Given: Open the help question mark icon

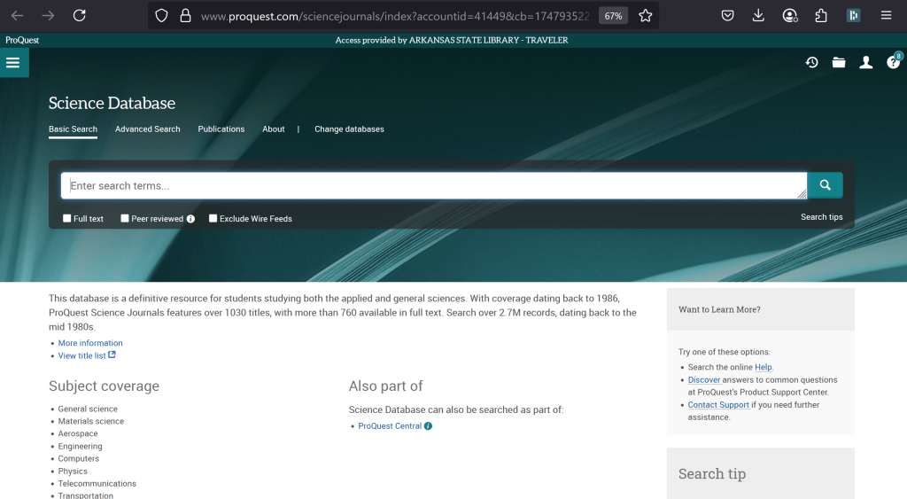Looking at the screenshot, I should point(893,62).
